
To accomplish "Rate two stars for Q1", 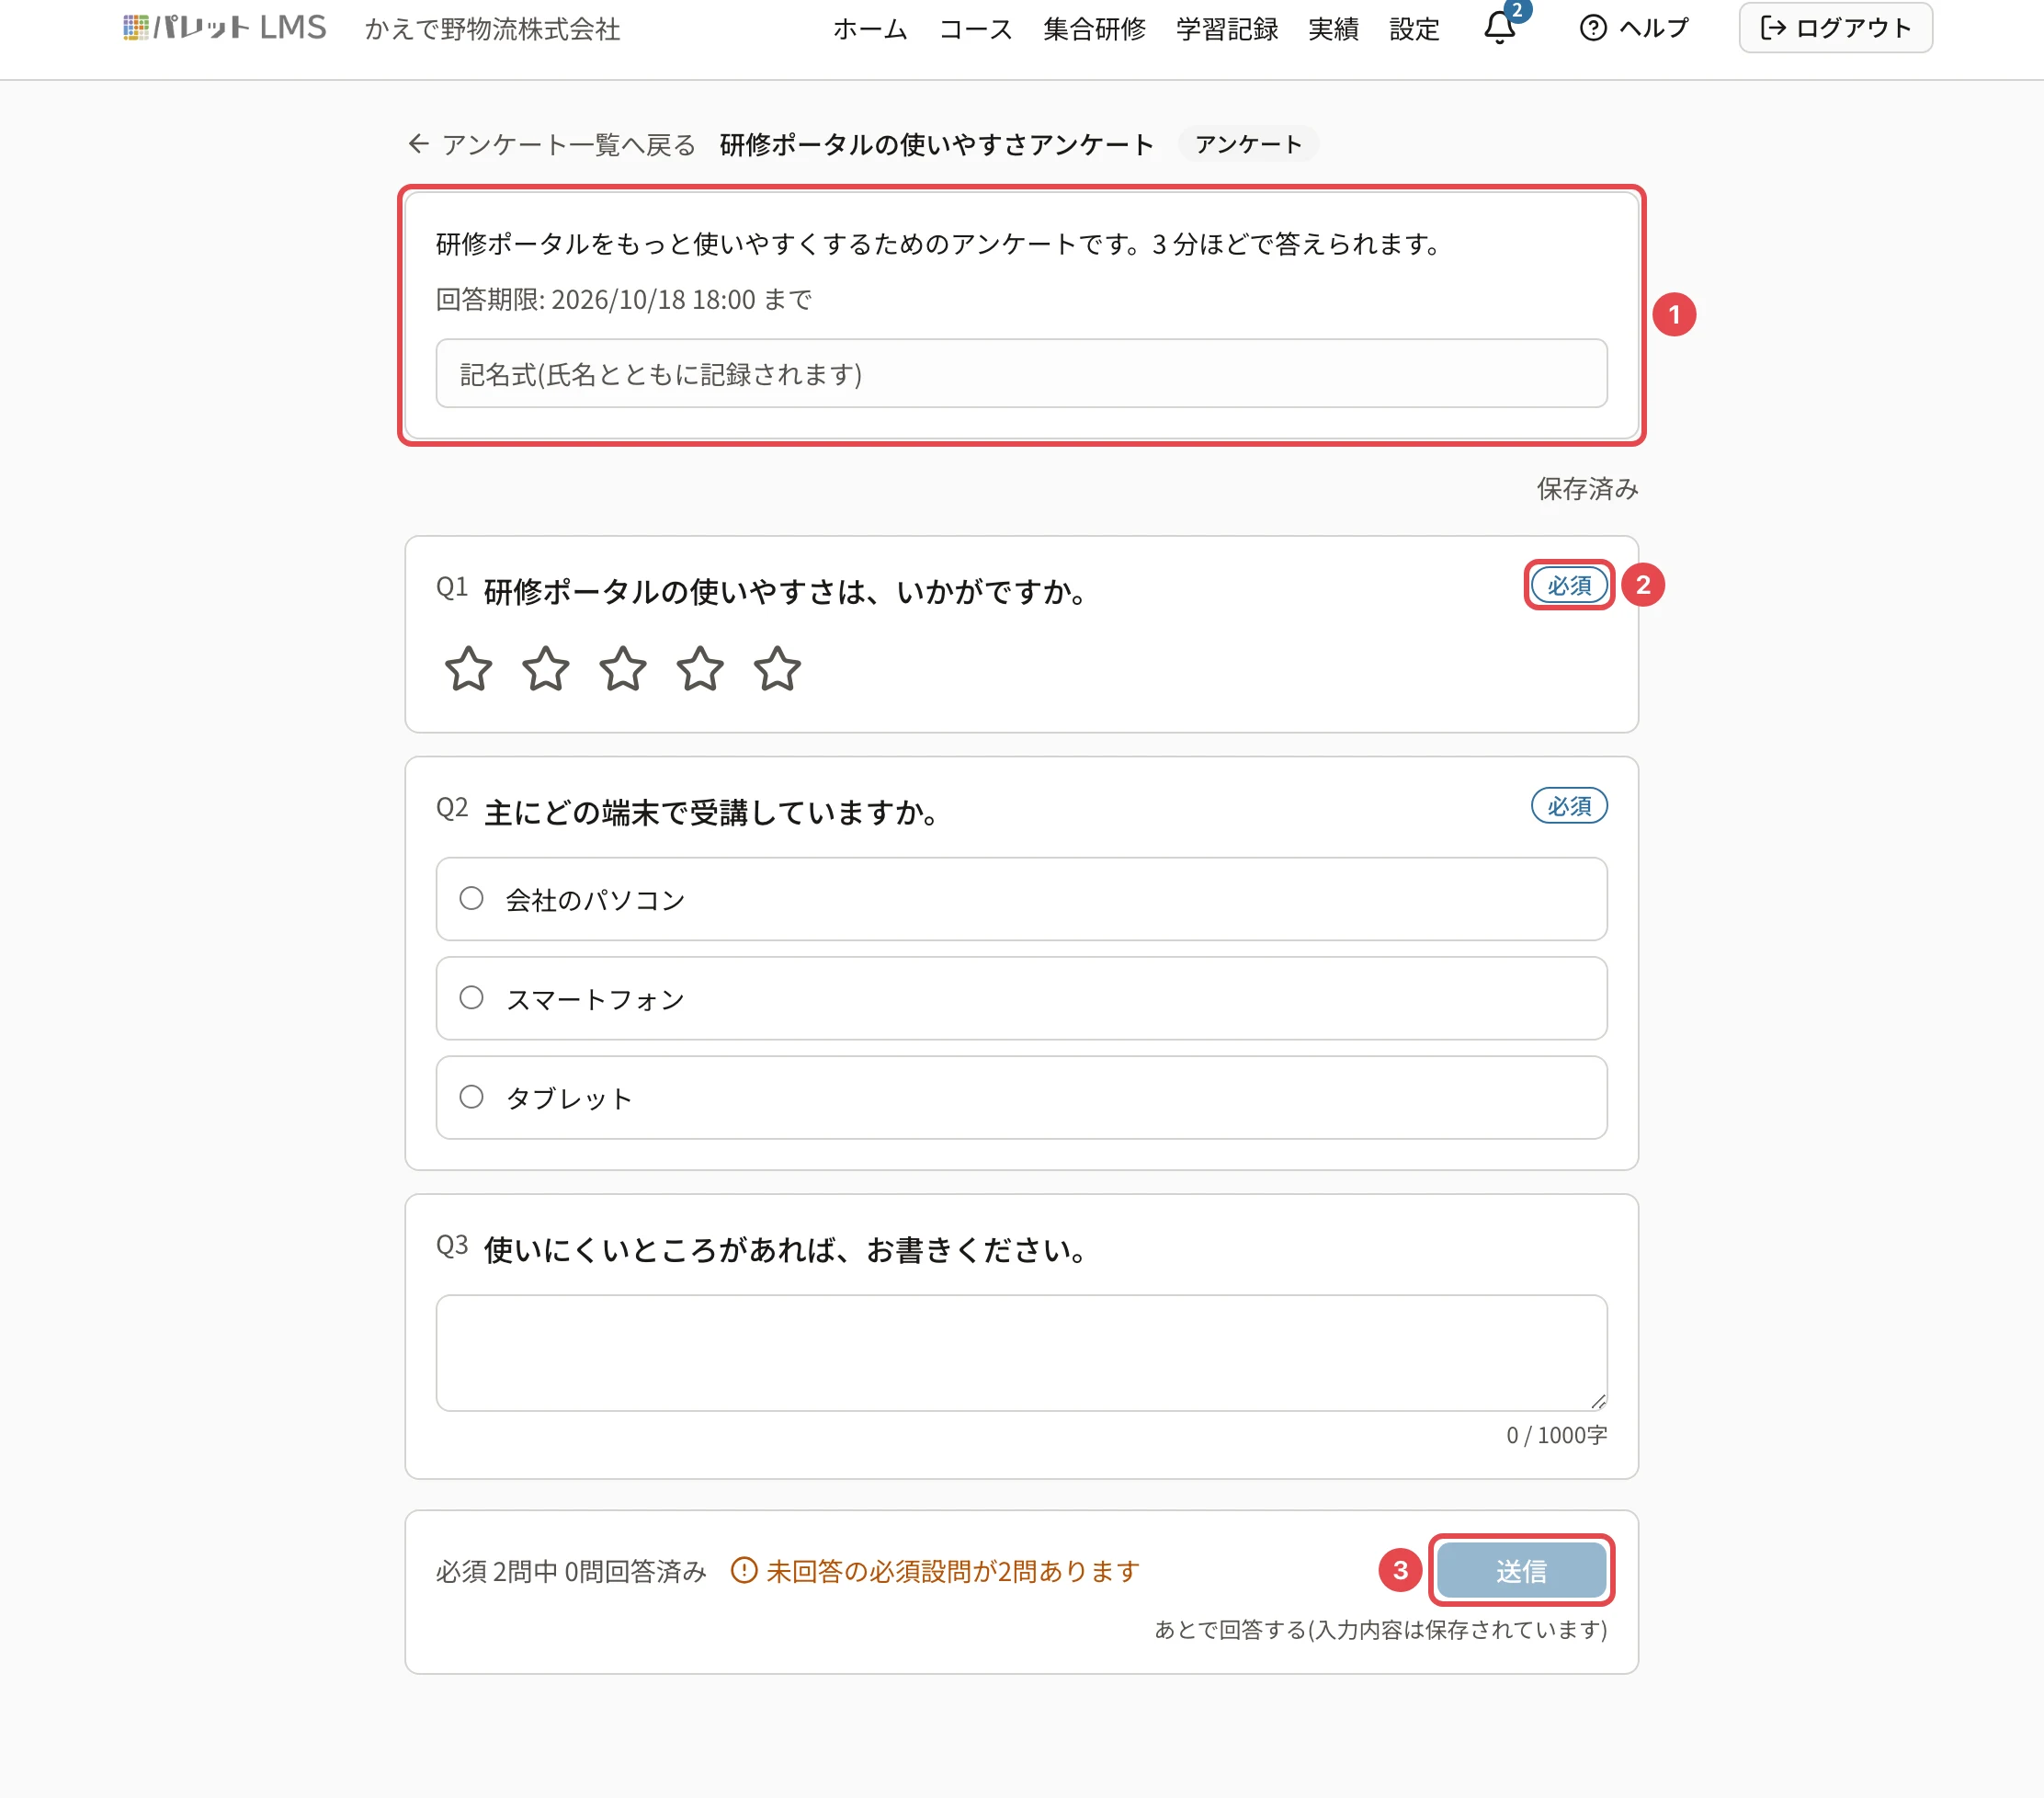I will click(x=545, y=669).
